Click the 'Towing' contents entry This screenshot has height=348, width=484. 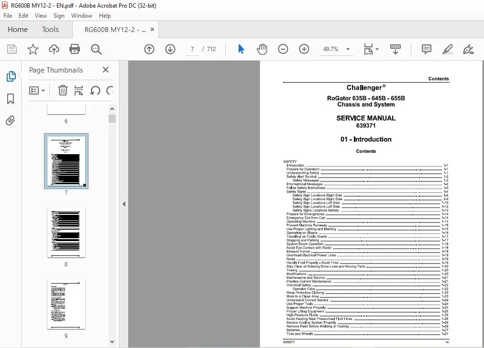(367, 270)
